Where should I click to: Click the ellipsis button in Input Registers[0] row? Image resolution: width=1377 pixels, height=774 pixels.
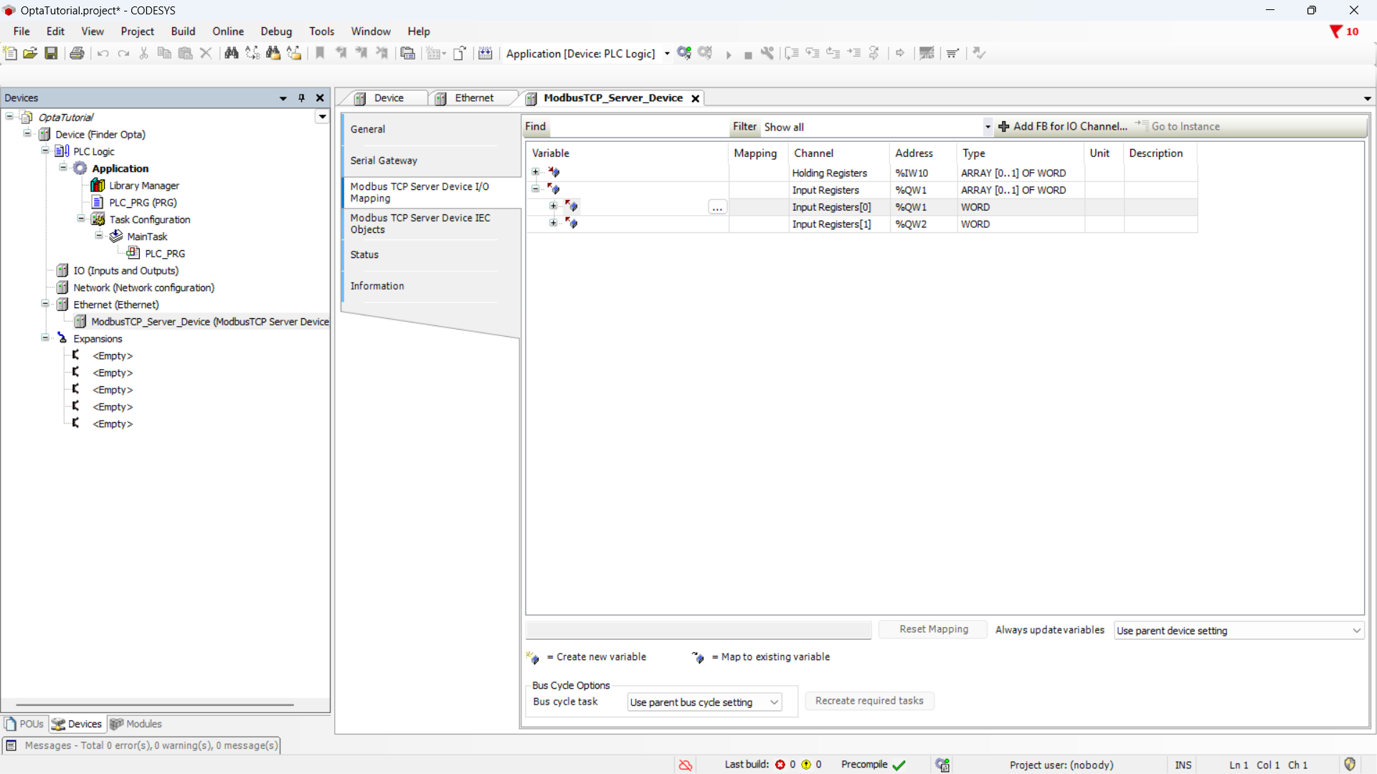tap(717, 208)
